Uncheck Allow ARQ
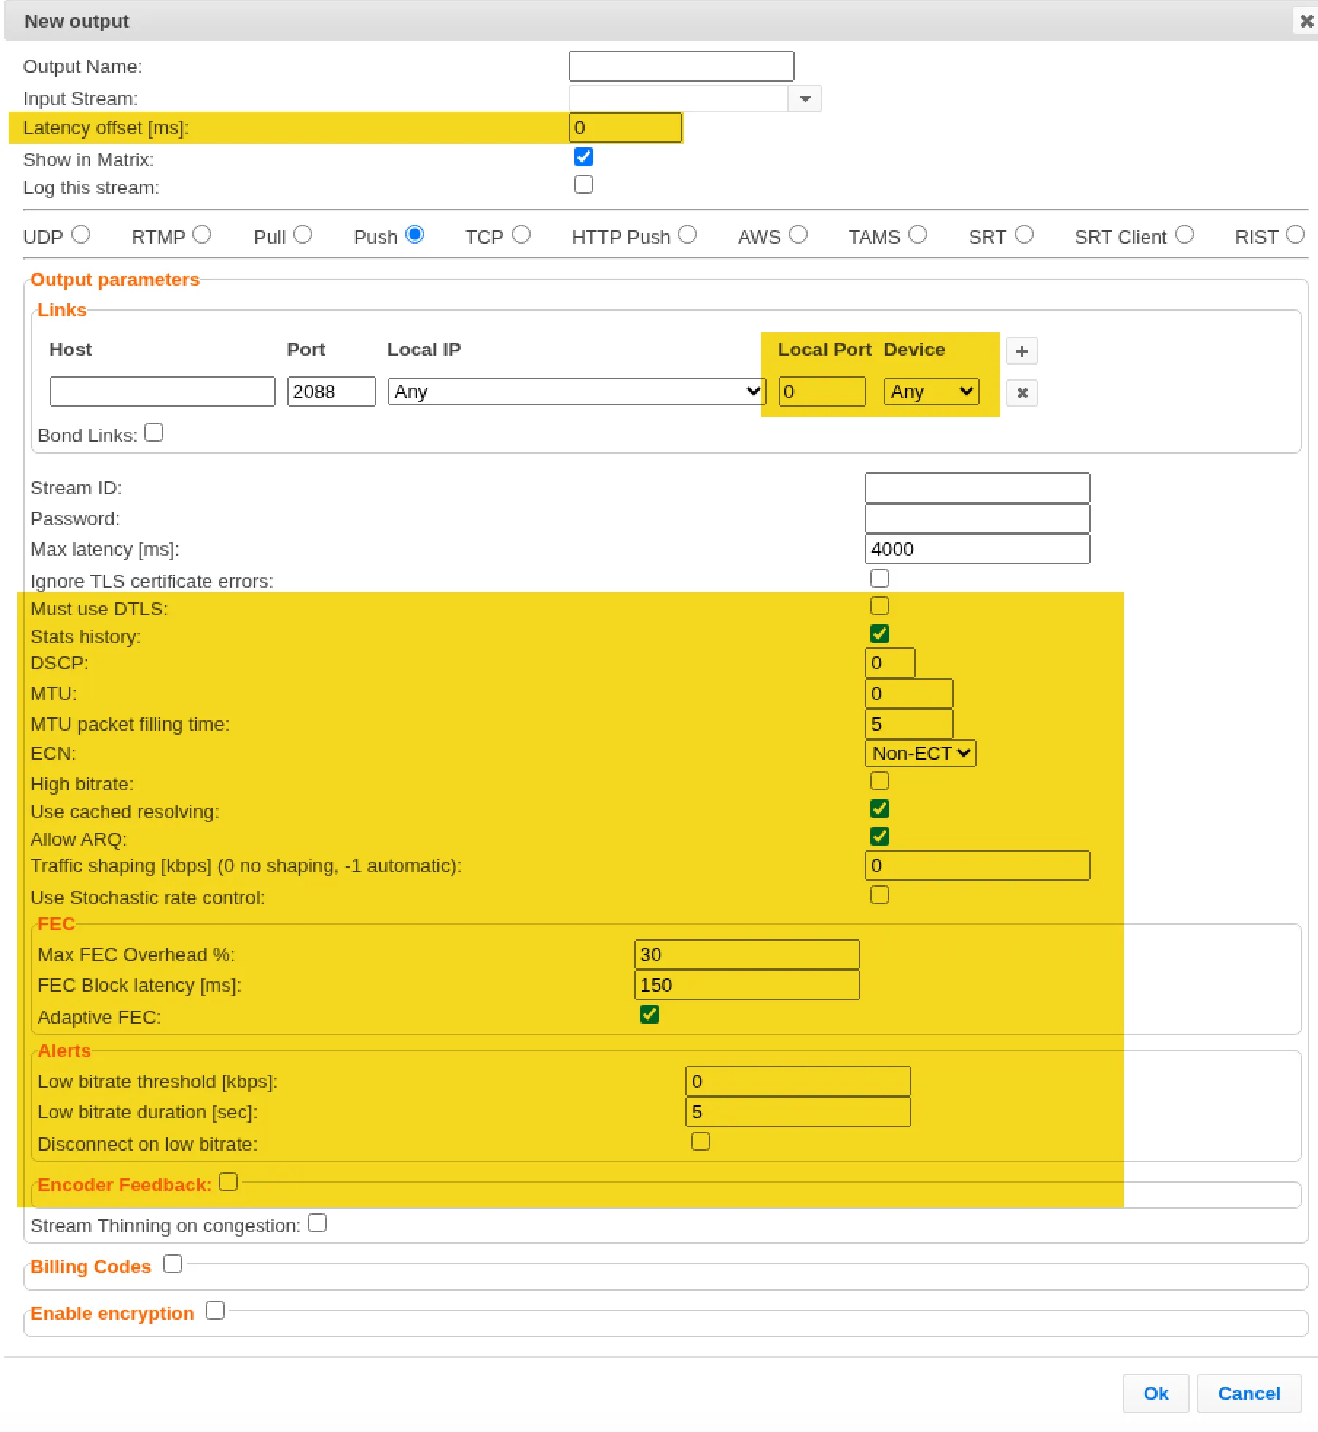The height and width of the screenshot is (1432, 1318). click(880, 836)
